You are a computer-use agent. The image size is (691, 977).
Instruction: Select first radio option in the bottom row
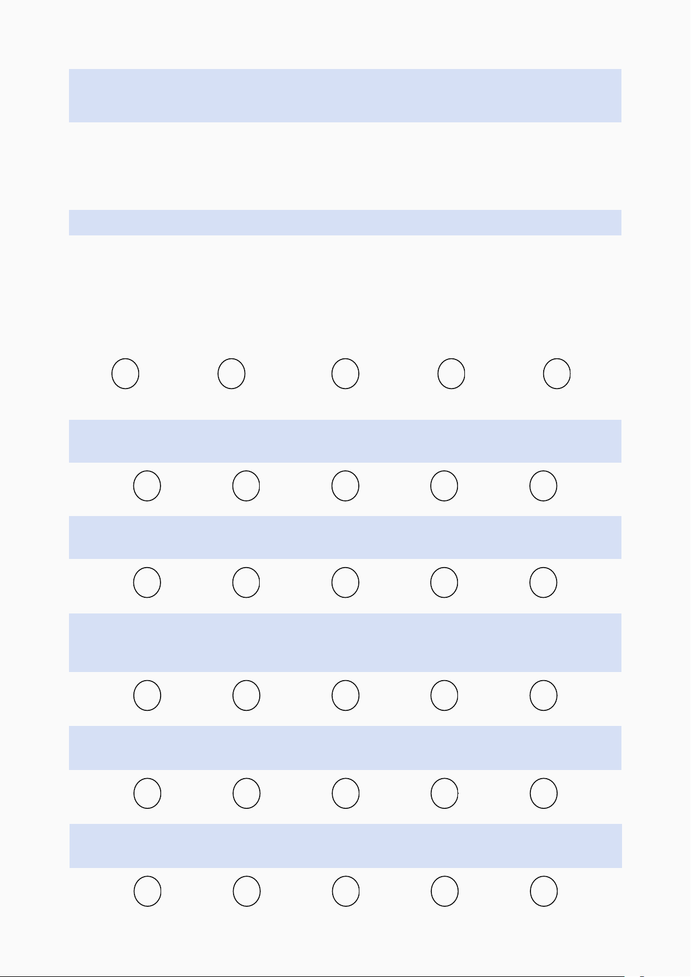(x=147, y=891)
